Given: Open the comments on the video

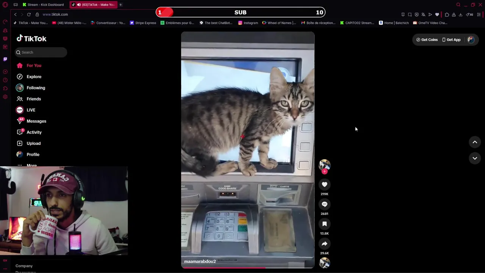Looking at the screenshot, I should pyautogui.click(x=324, y=204).
